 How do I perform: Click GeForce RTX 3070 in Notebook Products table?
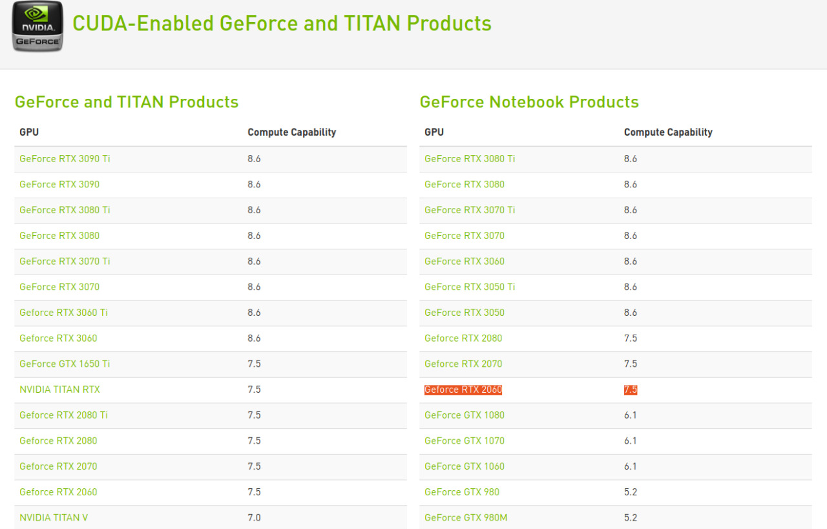[465, 236]
